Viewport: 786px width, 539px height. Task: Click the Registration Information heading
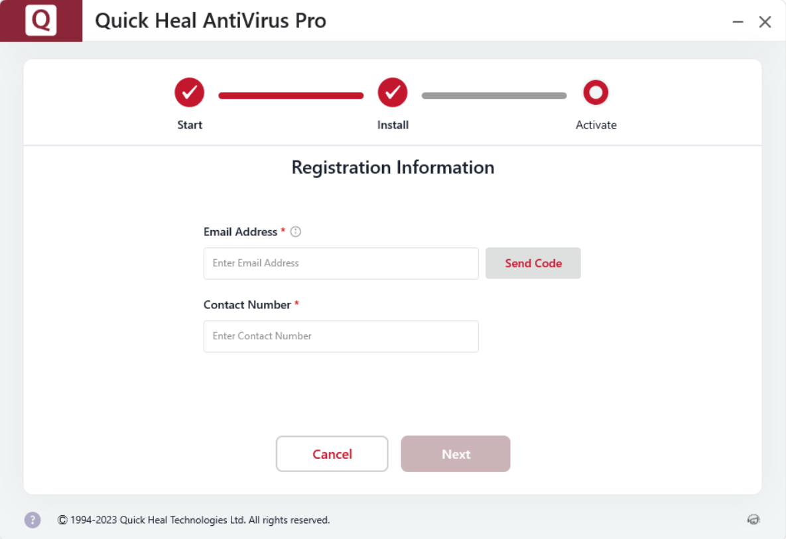coord(393,167)
